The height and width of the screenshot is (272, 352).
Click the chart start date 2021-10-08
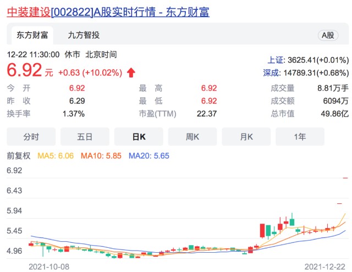pos(49,267)
